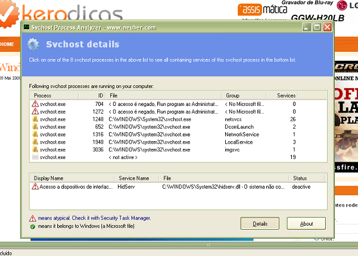This screenshot has height=256, width=358.
Task: Select the C:\WINDOWS\System32\svchost.exe path for ID 1248
Action: point(150,119)
